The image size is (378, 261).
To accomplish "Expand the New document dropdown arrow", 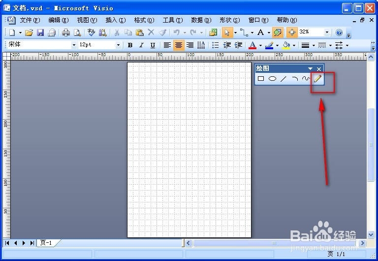I will [x=20, y=33].
